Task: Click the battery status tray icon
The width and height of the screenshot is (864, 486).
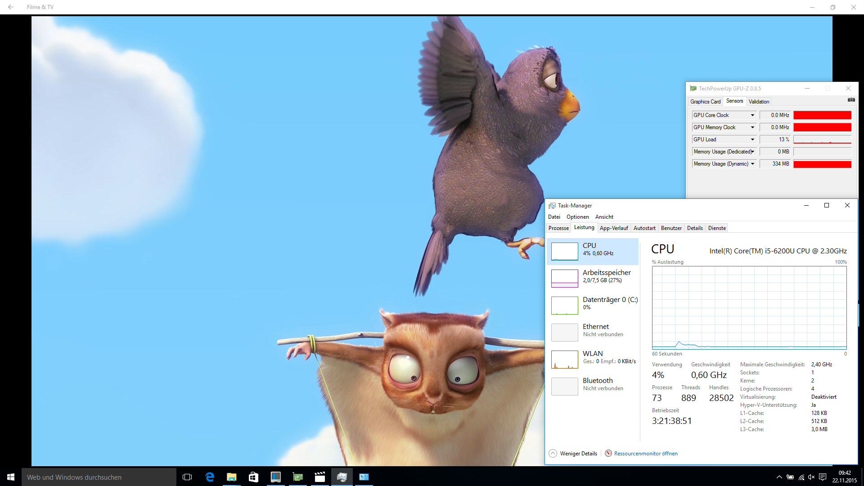Action: 790,477
